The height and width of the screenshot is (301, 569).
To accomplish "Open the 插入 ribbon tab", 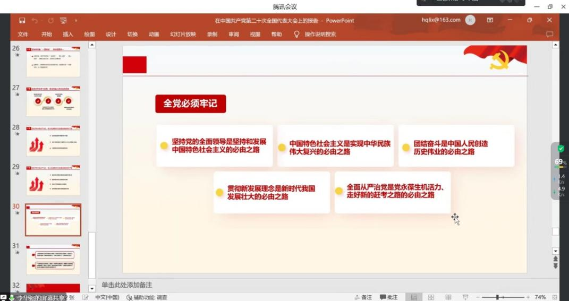I will pos(68,35).
